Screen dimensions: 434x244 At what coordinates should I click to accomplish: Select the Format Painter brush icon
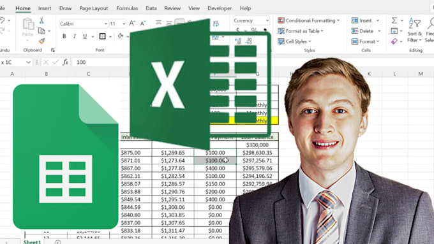coord(41,41)
